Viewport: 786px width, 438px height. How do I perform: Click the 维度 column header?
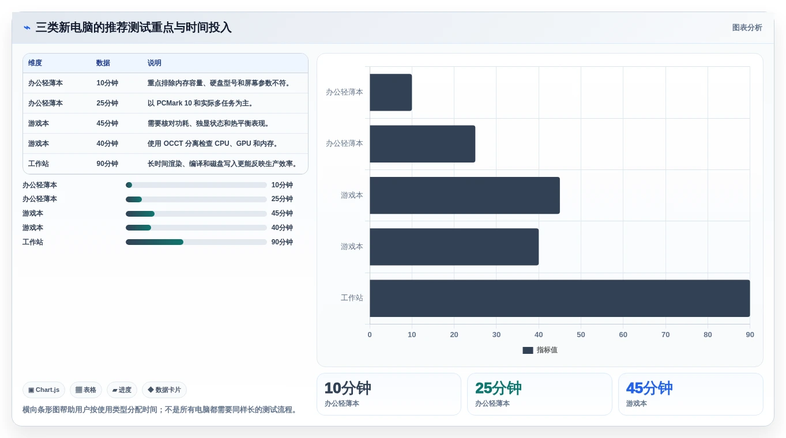tap(35, 63)
